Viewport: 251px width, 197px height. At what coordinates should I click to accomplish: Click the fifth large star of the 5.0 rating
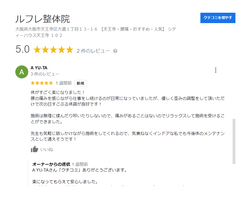click(70, 50)
